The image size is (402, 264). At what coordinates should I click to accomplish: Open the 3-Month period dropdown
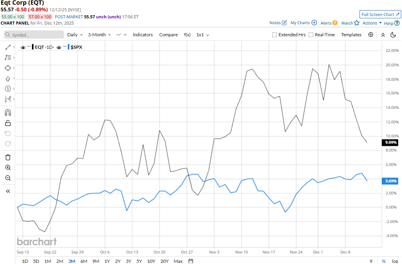coord(99,35)
